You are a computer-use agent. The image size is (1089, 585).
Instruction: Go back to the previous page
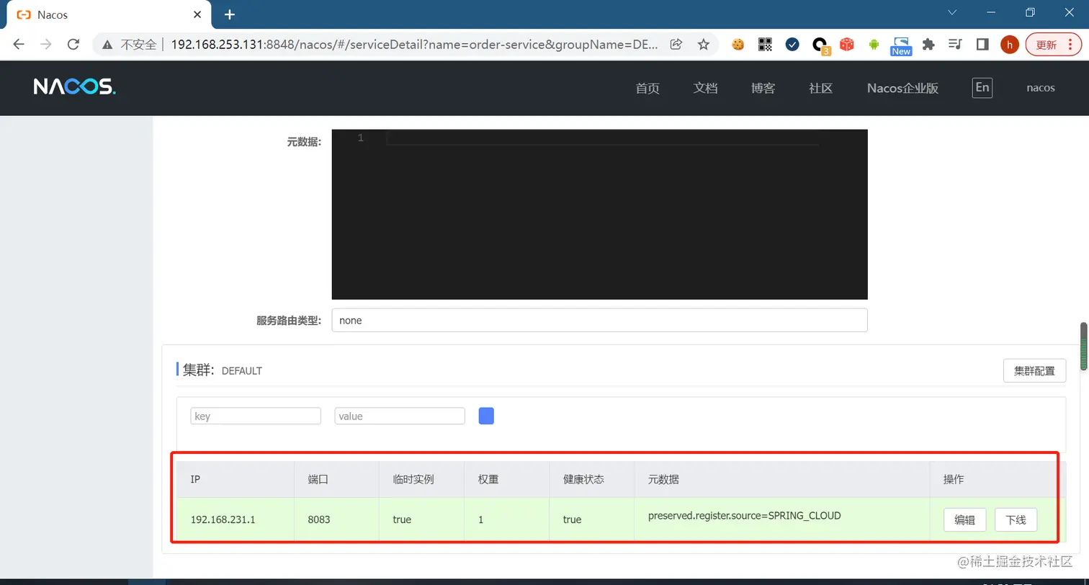(x=19, y=45)
